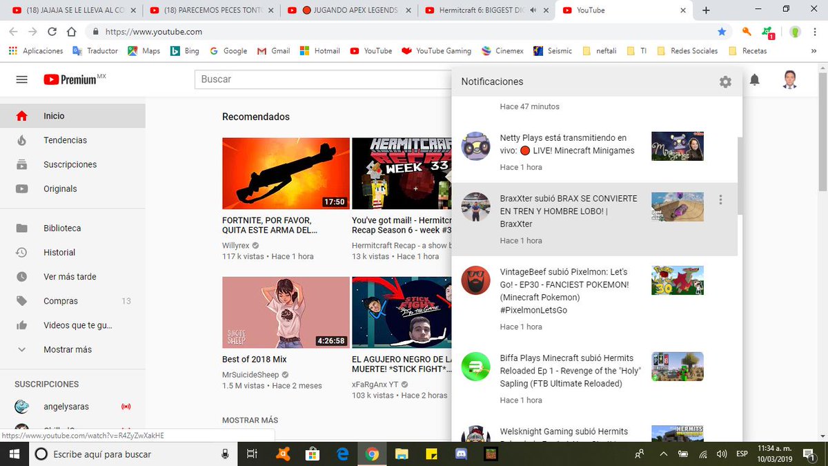
Task: Toggle the bookmark star in address bar
Action: click(722, 32)
